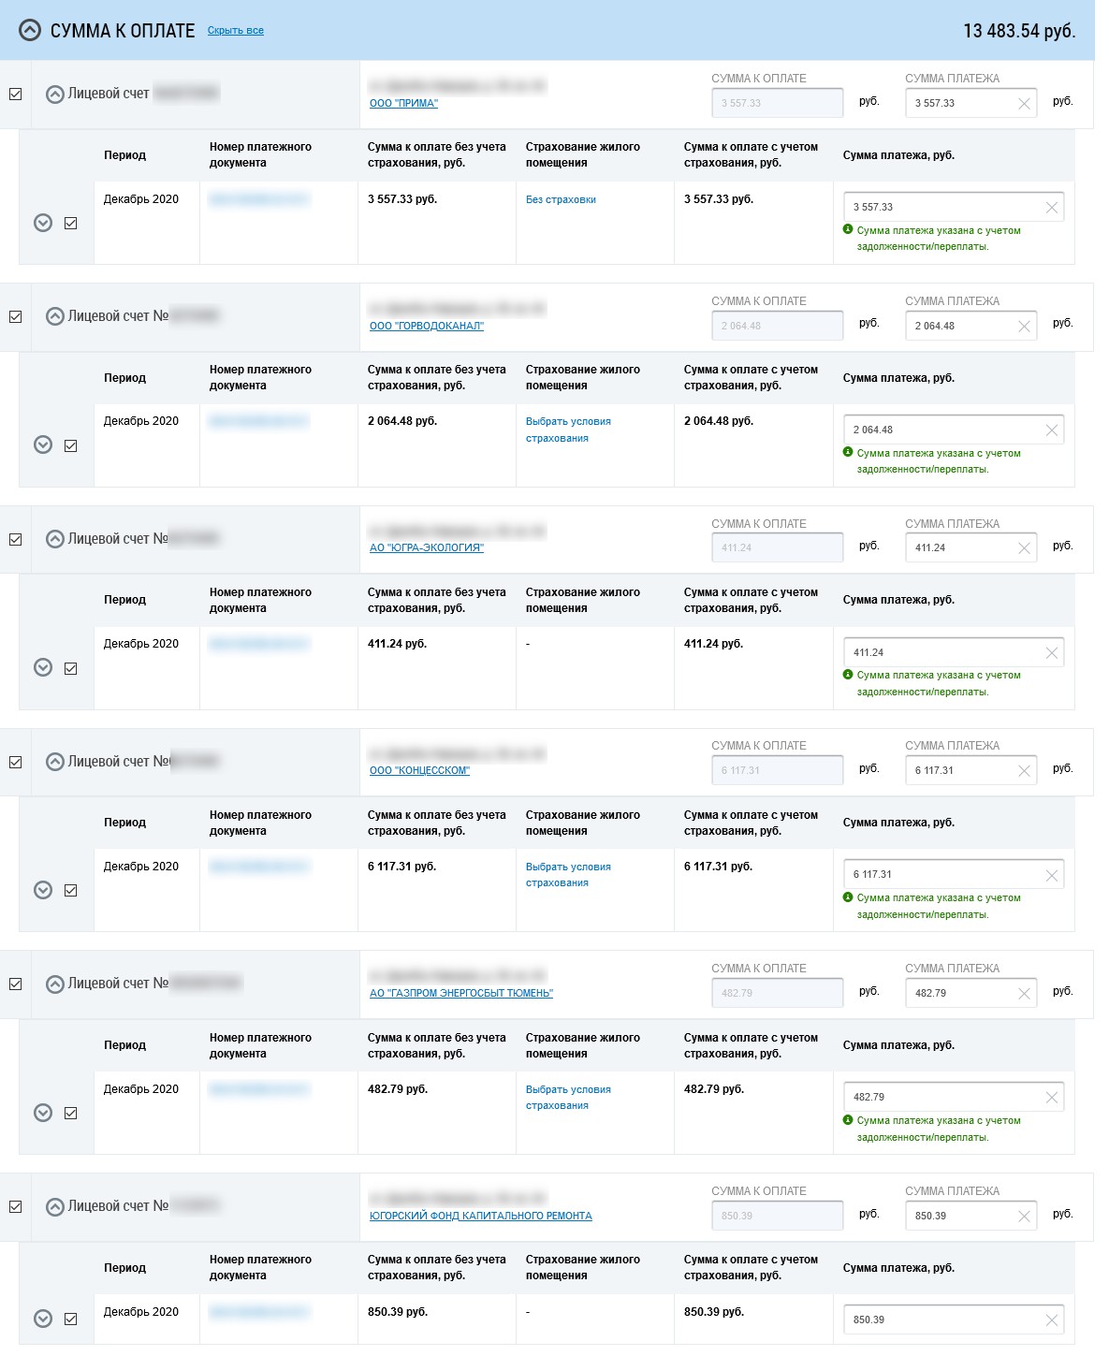This screenshot has width=1109, height=1356.
Task: Expand Декабрь 2020 row details for ЮГРА-ЭКОЛОГИЯ
Action: pyautogui.click(x=43, y=667)
